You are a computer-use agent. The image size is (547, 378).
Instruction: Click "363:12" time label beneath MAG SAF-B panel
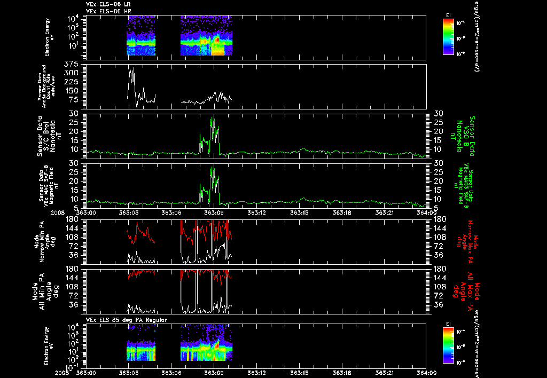[x=257, y=212]
